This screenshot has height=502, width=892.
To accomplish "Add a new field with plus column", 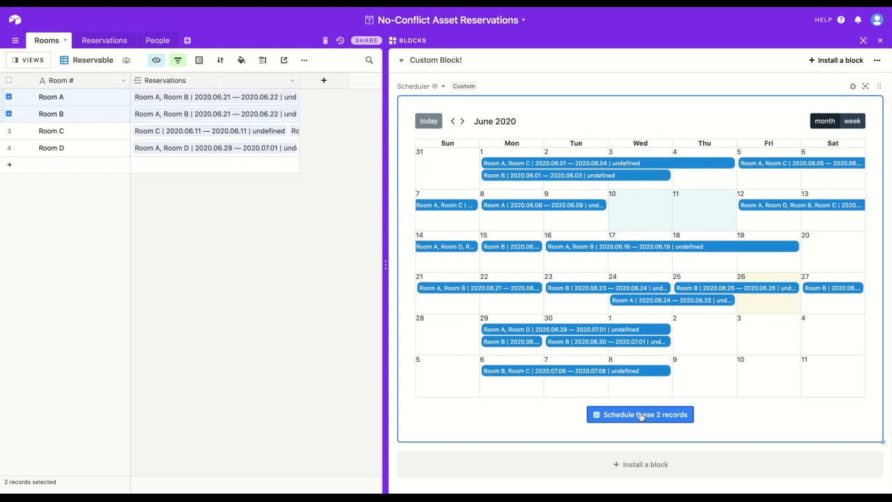I will coord(323,80).
